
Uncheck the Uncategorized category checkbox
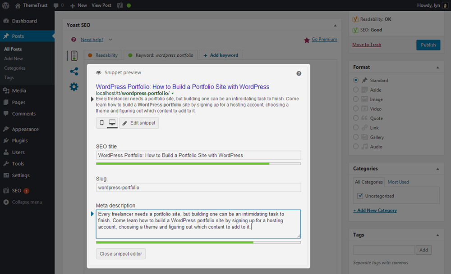click(x=360, y=196)
